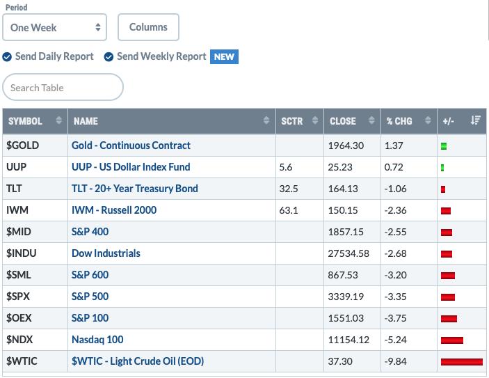Select the TLT symbol cell
489x378 pixels.
(x=35, y=189)
